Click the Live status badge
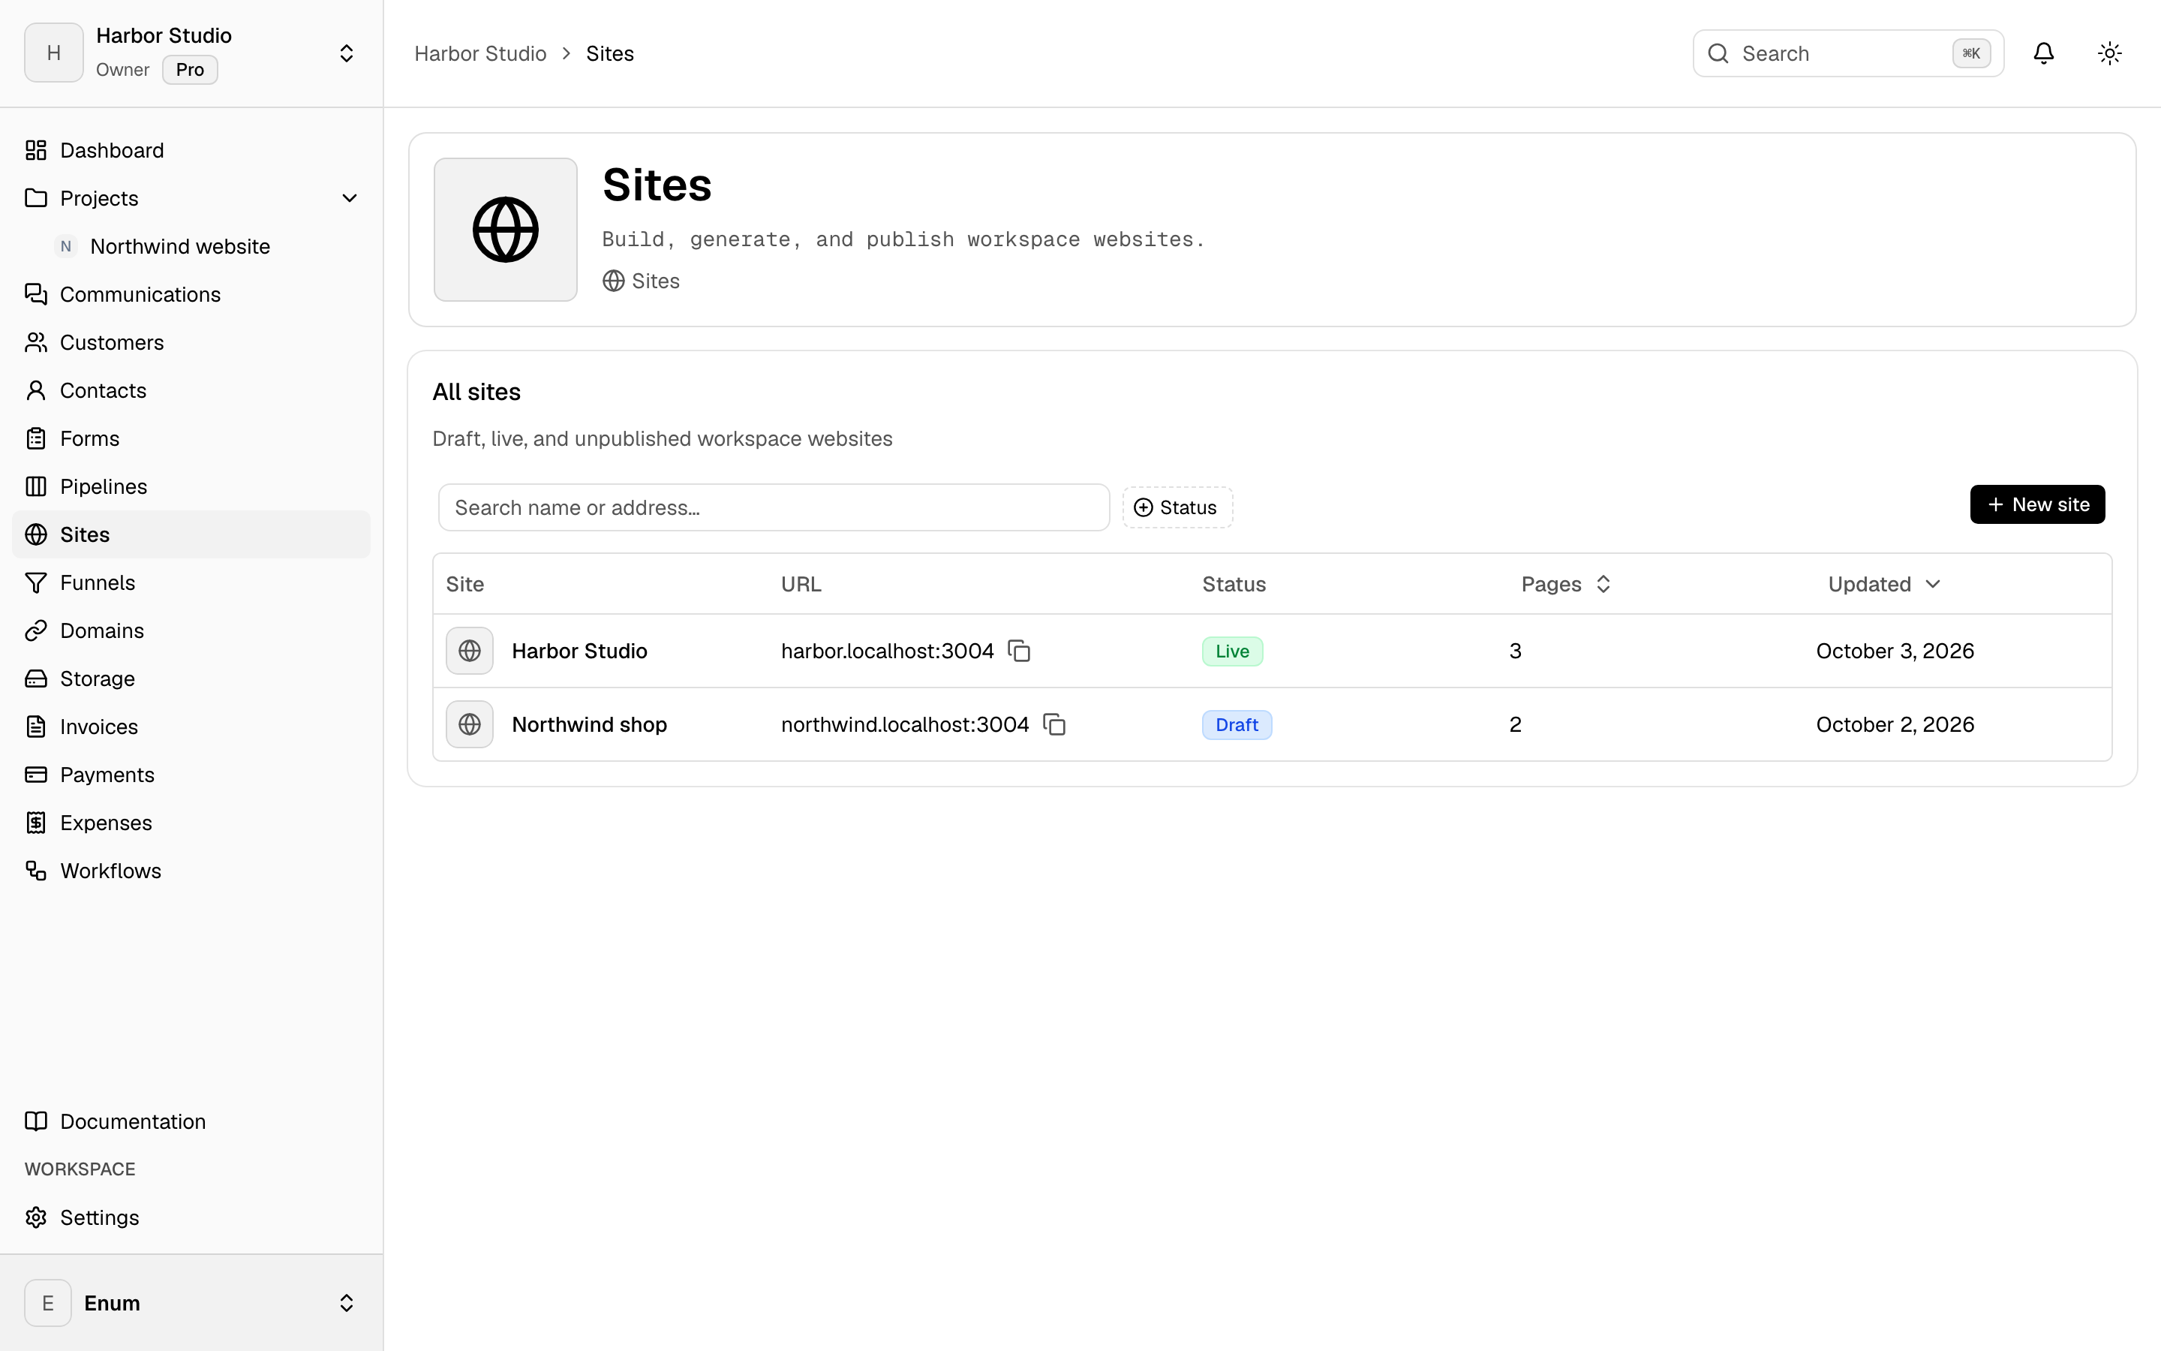Image resolution: width=2161 pixels, height=1351 pixels. click(1232, 651)
